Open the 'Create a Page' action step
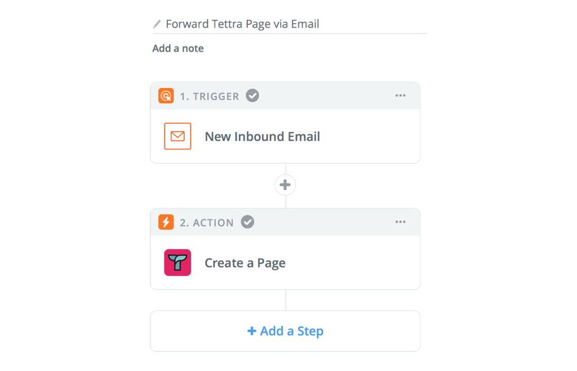The image size is (577, 371). click(245, 263)
